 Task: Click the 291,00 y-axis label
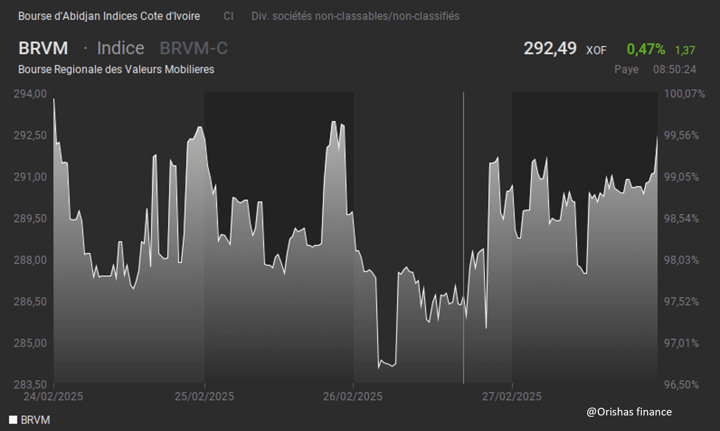coord(30,177)
